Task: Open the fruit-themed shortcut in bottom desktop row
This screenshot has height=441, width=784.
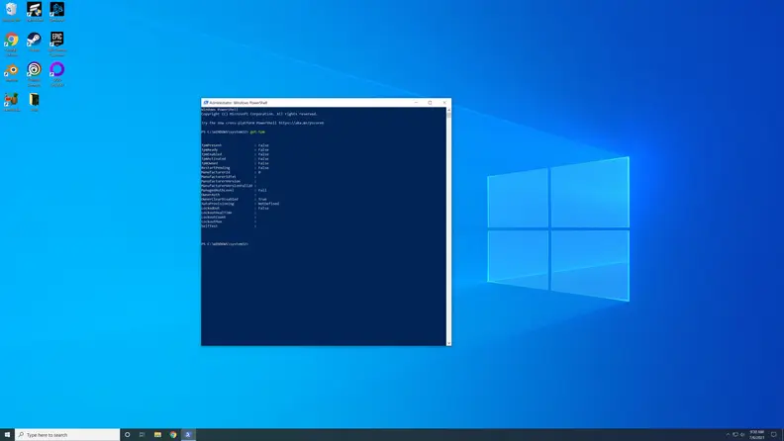Action: [x=11, y=102]
